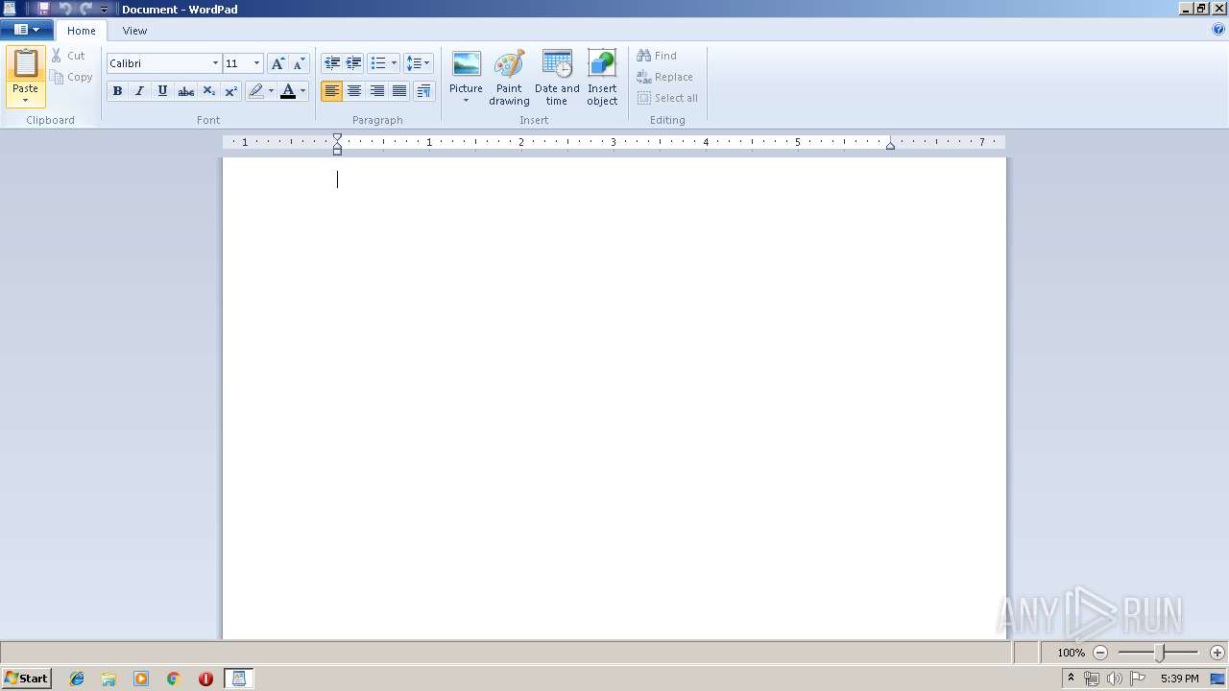Image resolution: width=1229 pixels, height=691 pixels.
Task: Start a bulleted list
Action: tap(378, 63)
